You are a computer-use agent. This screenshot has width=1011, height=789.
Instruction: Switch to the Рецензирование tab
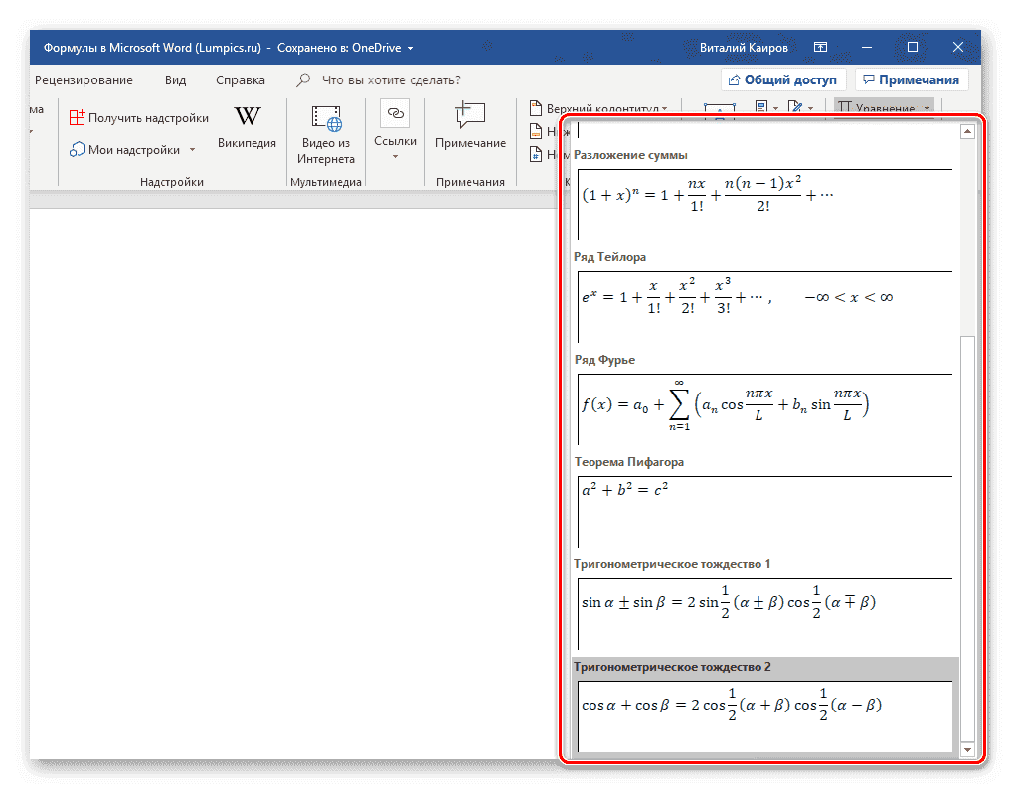86,79
